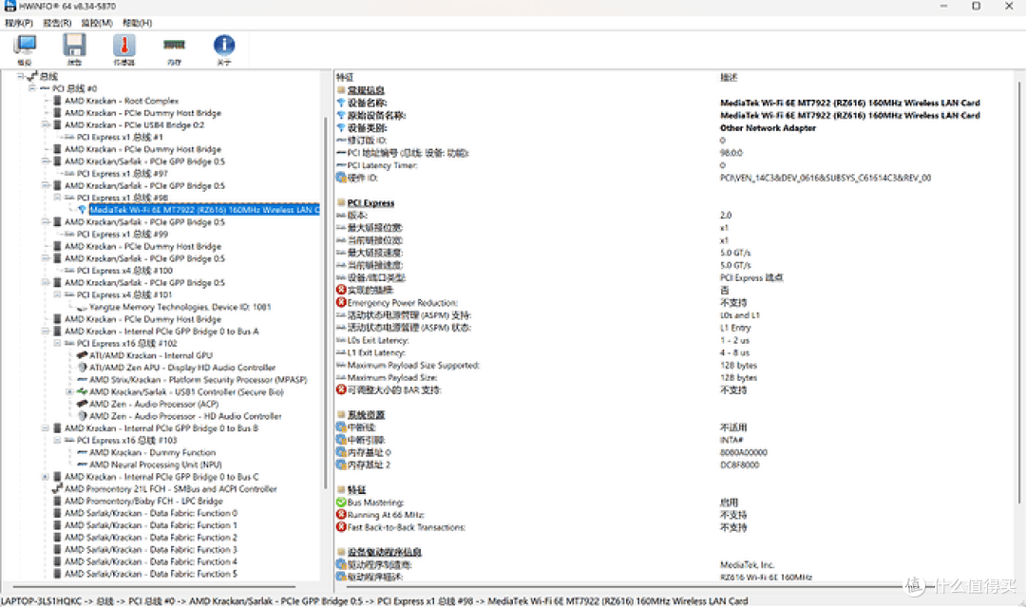This screenshot has height=607, width=1026.
Task: Click the GPU icon beside ATI/AMD Krackan Internal GPU
Action: click(x=83, y=355)
